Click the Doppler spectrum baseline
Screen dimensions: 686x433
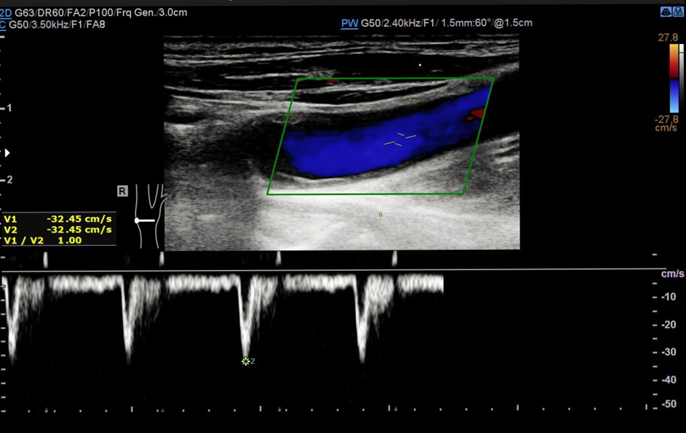[332, 269]
